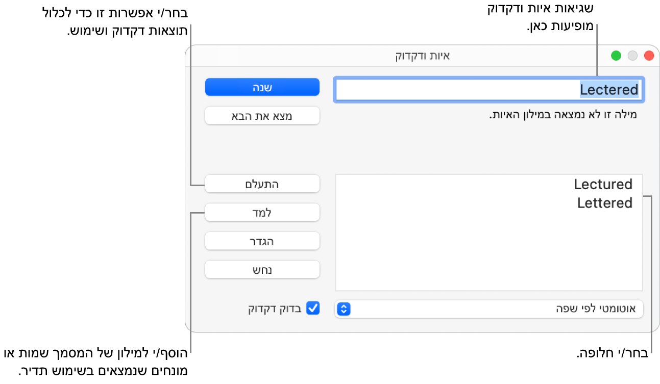Screen dimensions: 660x384
Task: Select the Lettered suggestion
Action: pyautogui.click(x=604, y=203)
